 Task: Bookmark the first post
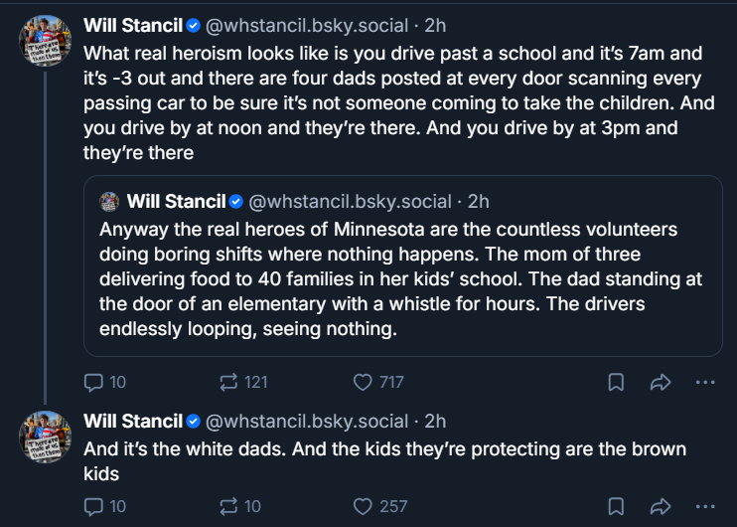(616, 382)
